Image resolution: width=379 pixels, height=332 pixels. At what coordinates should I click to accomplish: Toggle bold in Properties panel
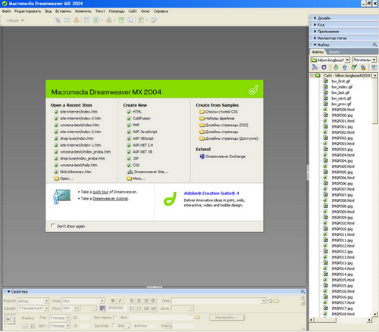tap(113, 300)
